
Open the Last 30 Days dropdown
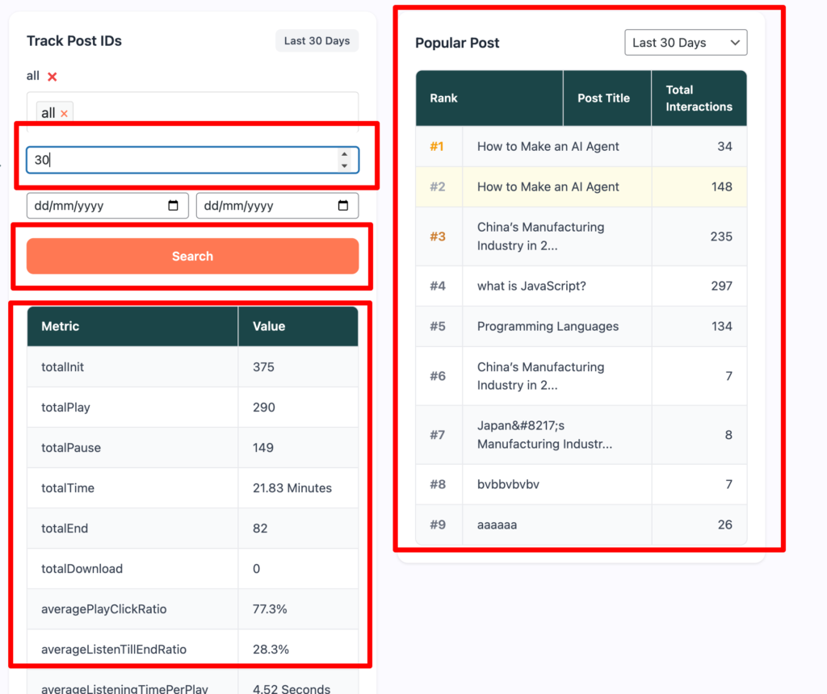686,43
